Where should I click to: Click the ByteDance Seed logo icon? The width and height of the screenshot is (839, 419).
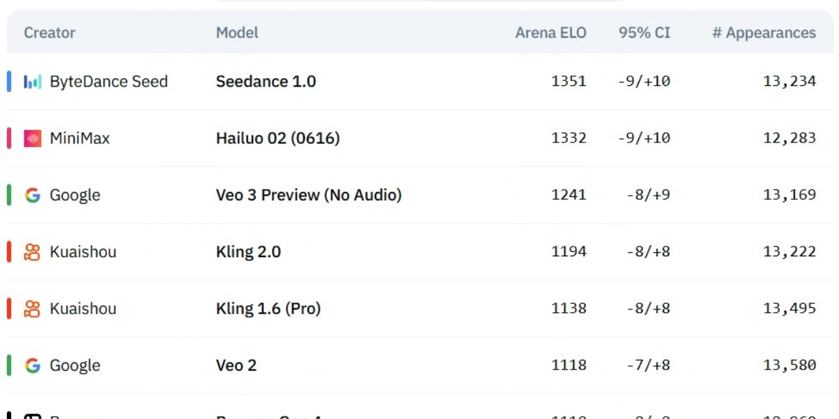(33, 82)
